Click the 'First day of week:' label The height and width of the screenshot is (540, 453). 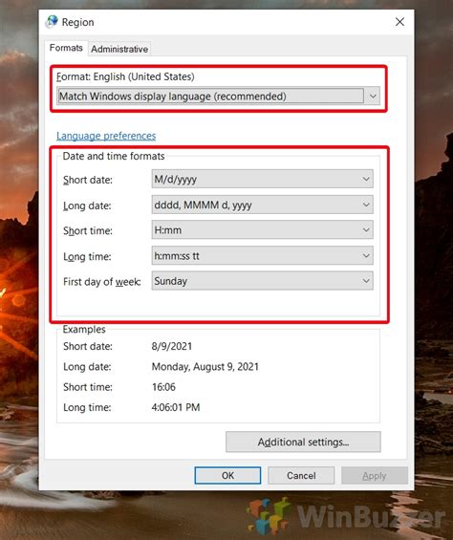(x=102, y=282)
